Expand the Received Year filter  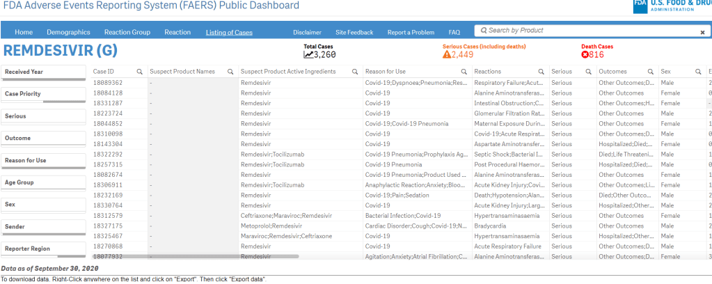tap(43, 72)
